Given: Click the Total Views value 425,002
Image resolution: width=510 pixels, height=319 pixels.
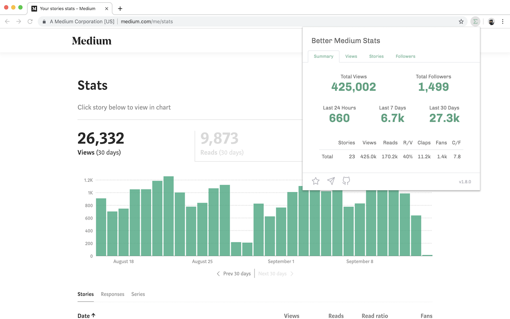Looking at the screenshot, I should tap(354, 87).
